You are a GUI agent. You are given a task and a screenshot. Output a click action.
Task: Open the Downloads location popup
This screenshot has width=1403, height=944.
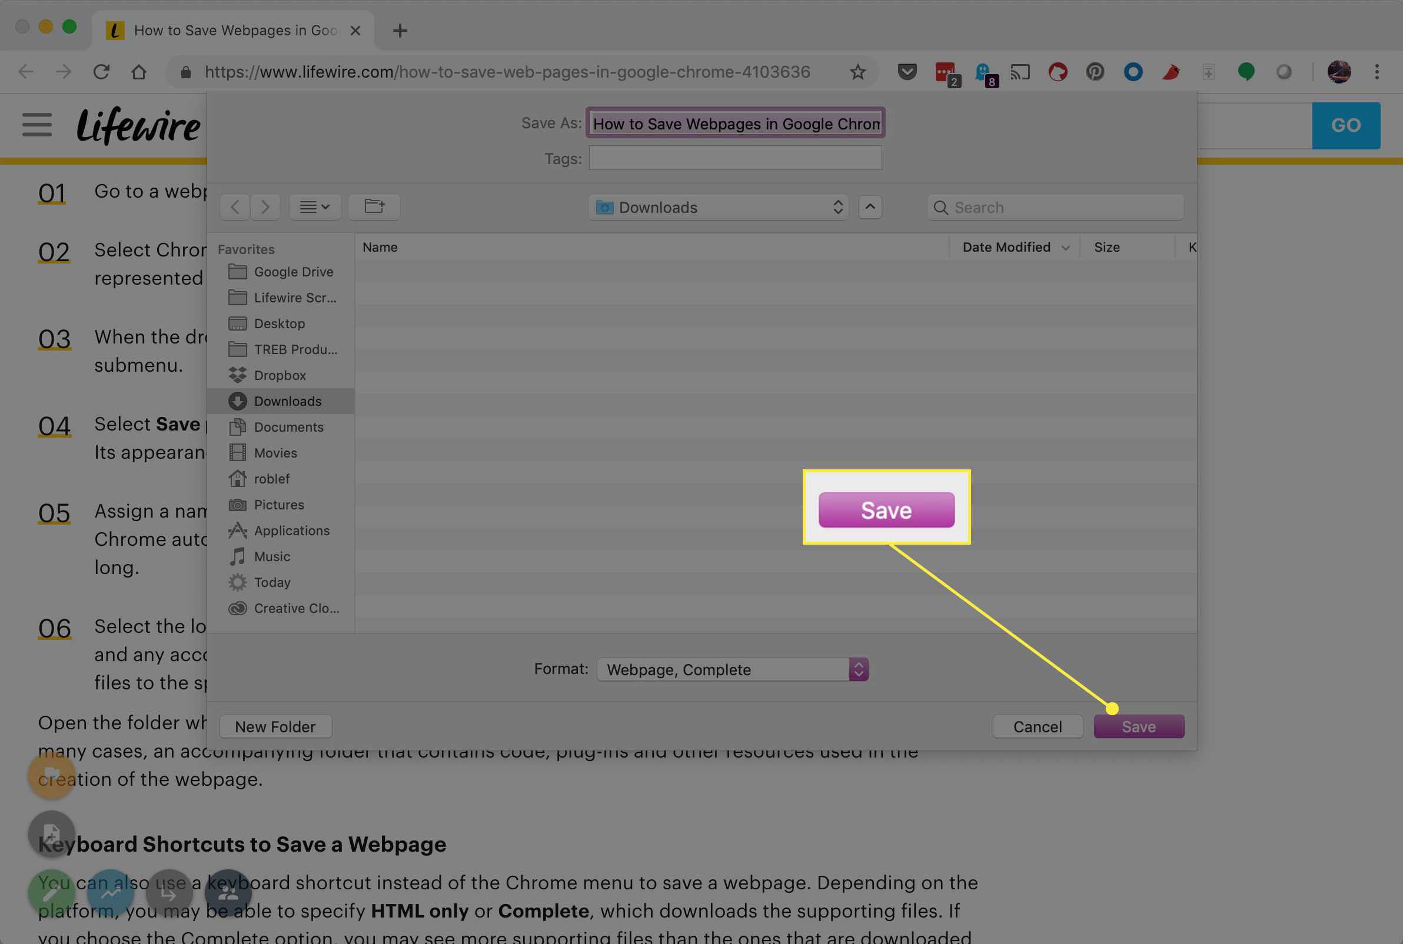pyautogui.click(x=718, y=207)
